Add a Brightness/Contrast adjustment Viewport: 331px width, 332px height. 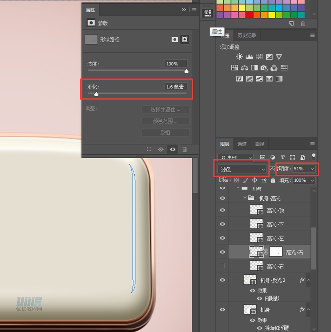[x=239, y=57]
